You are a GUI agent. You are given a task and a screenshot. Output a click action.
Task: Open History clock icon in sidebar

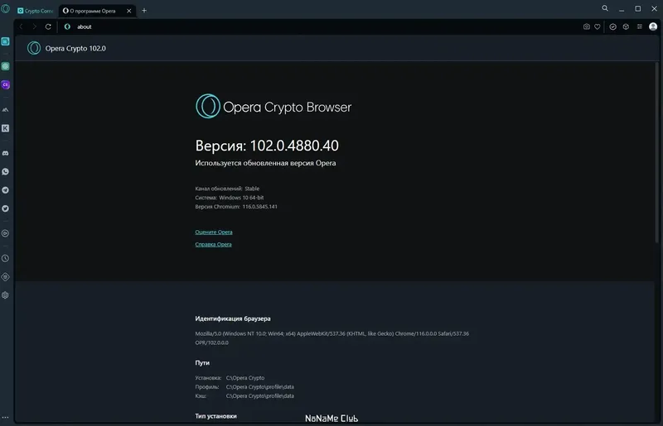click(6, 258)
